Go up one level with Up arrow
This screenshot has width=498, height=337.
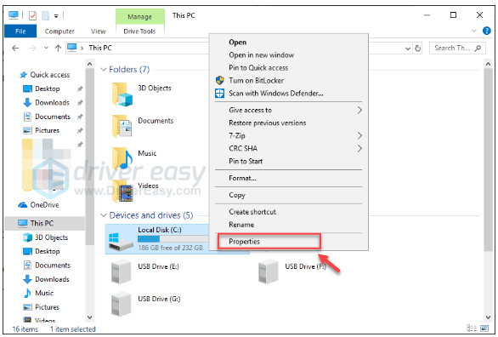[58, 48]
